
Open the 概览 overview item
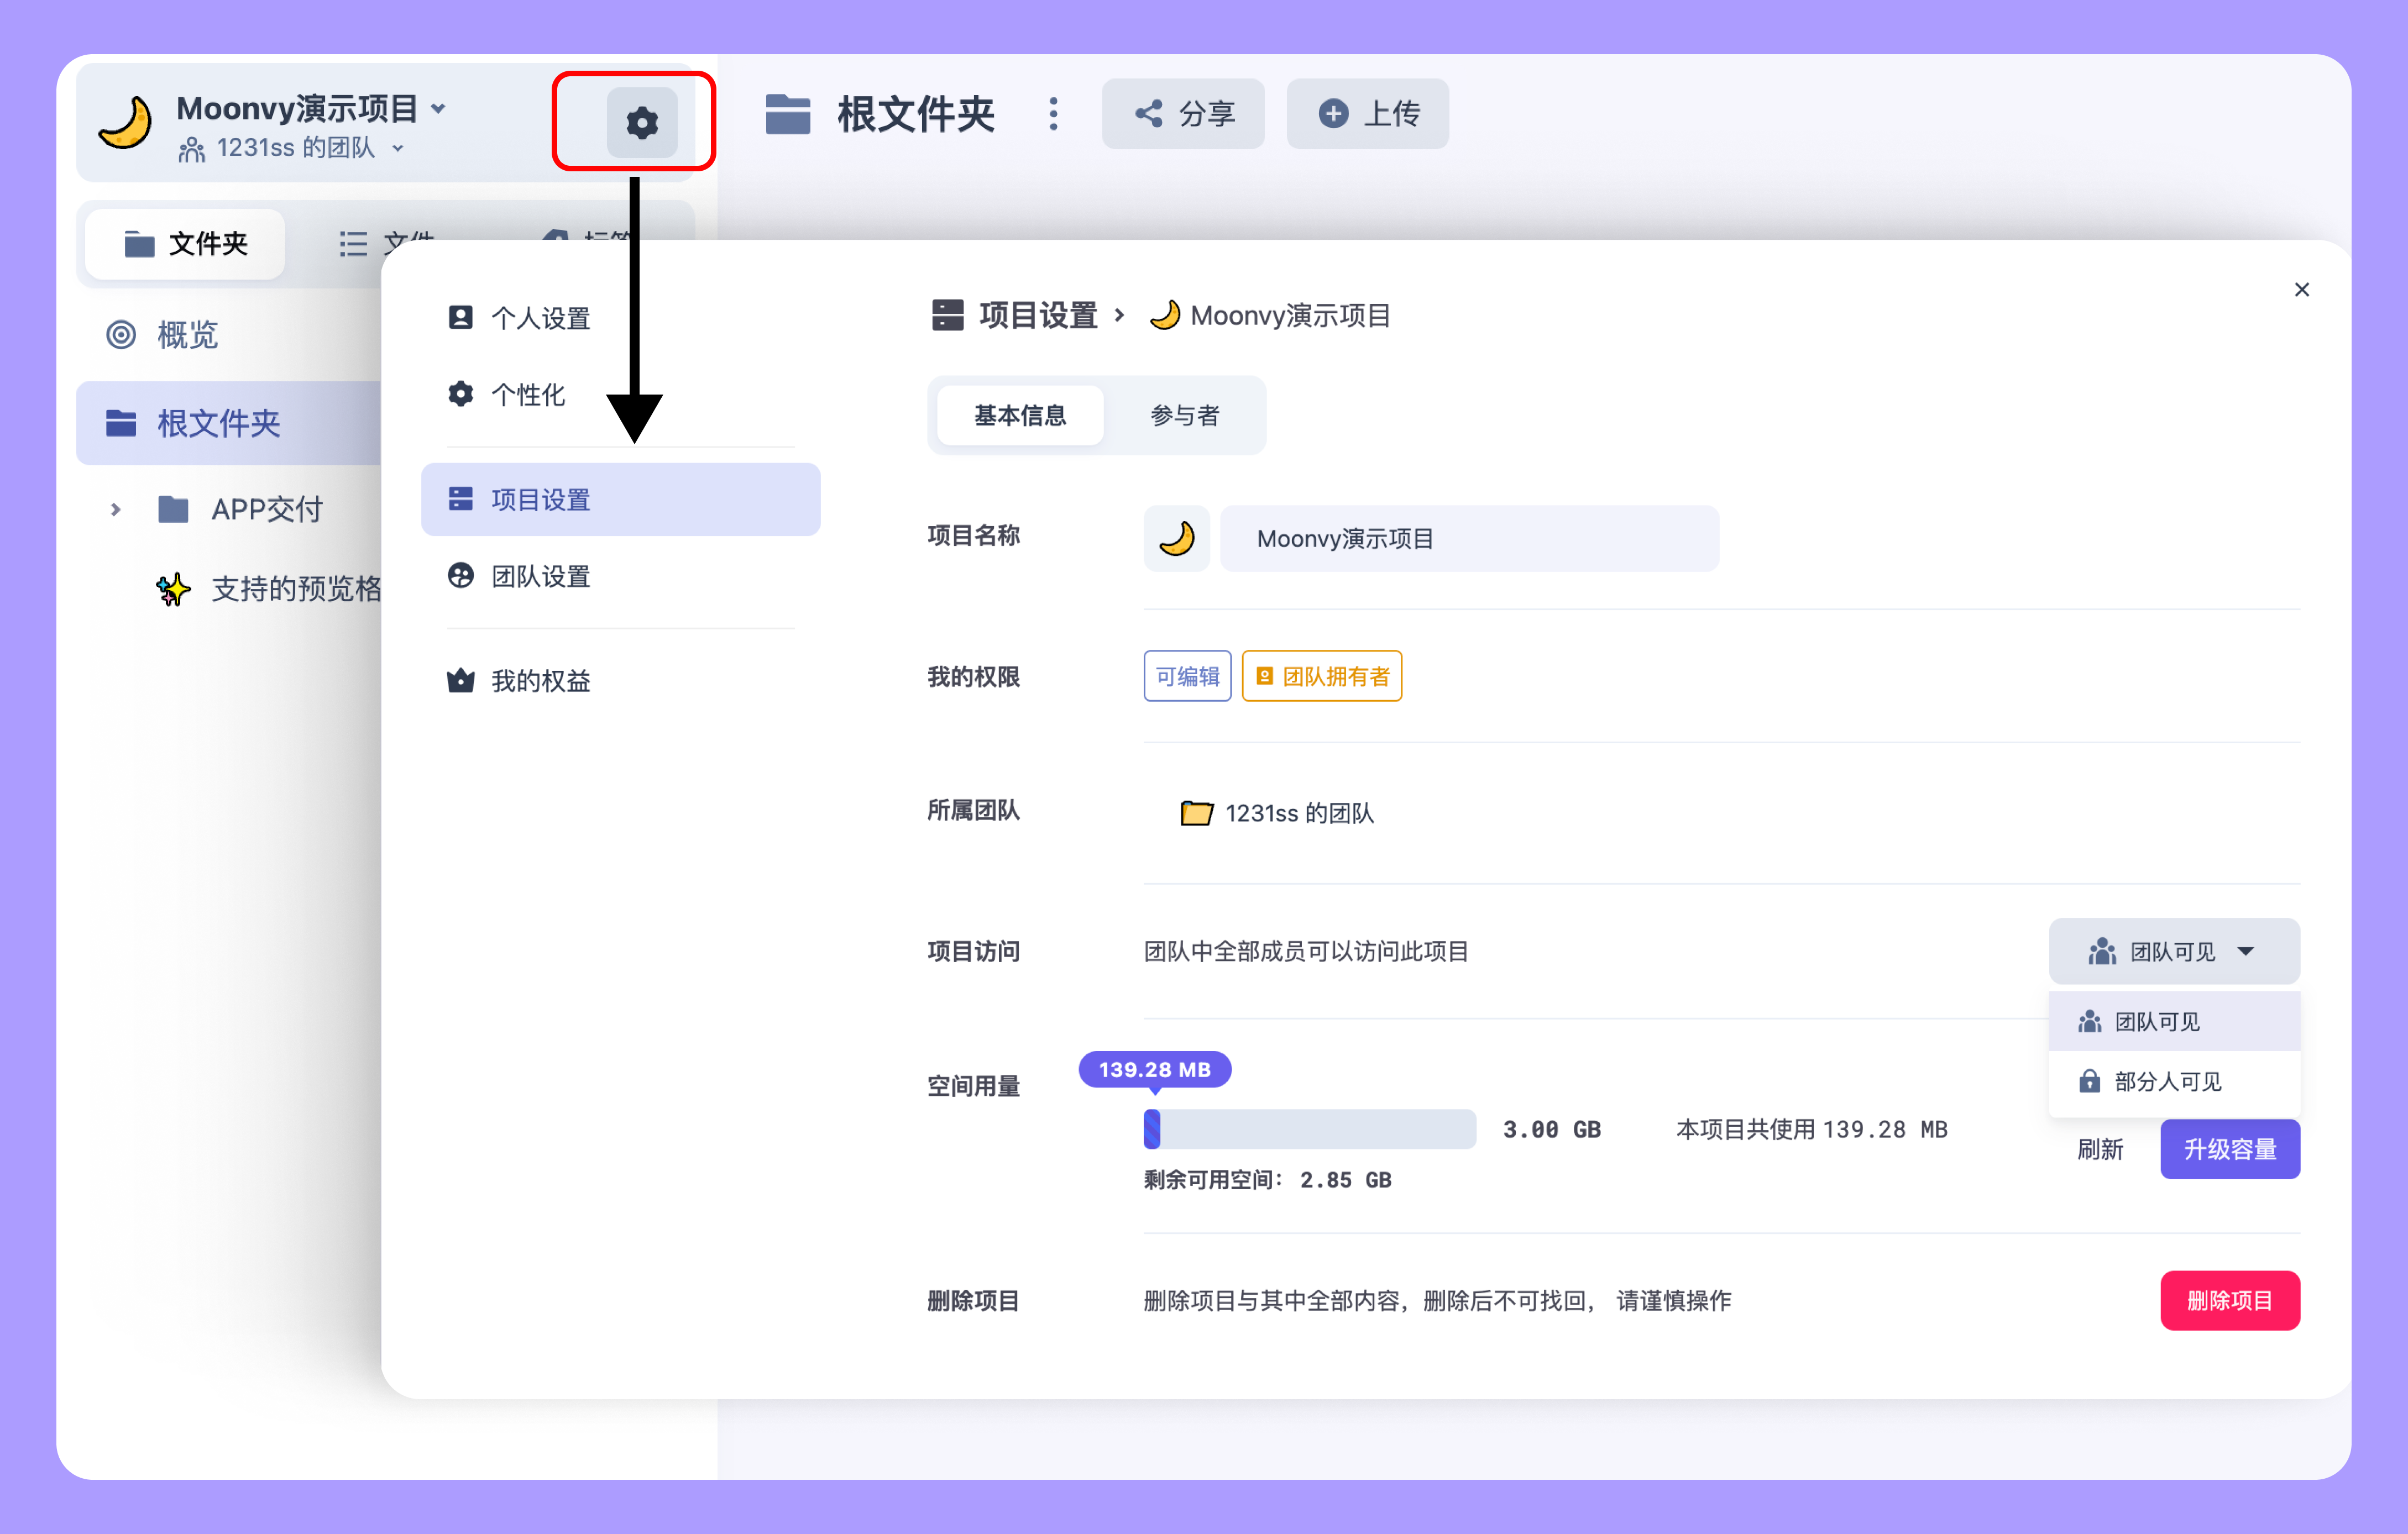187,335
